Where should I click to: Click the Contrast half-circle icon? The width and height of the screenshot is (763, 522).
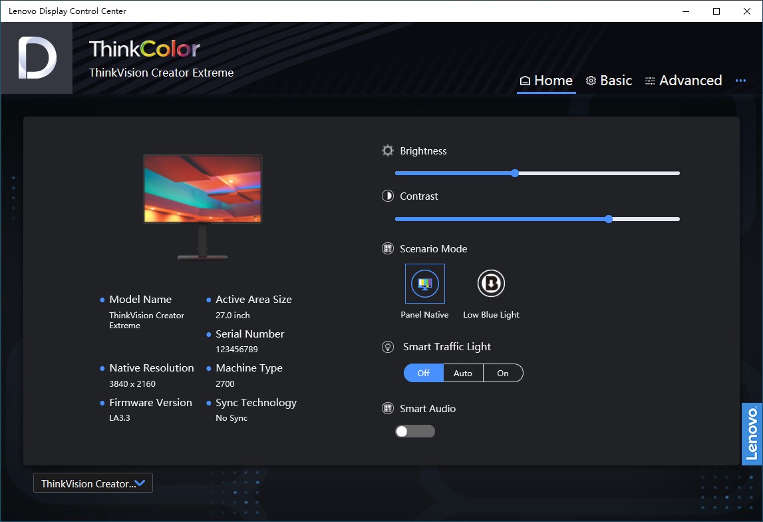point(387,196)
